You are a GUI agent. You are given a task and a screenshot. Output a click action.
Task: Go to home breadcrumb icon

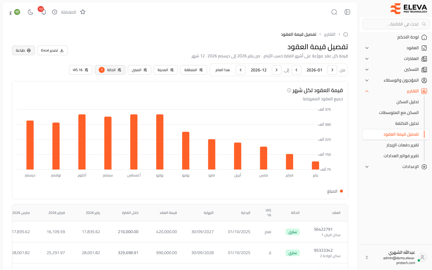tap(346, 34)
